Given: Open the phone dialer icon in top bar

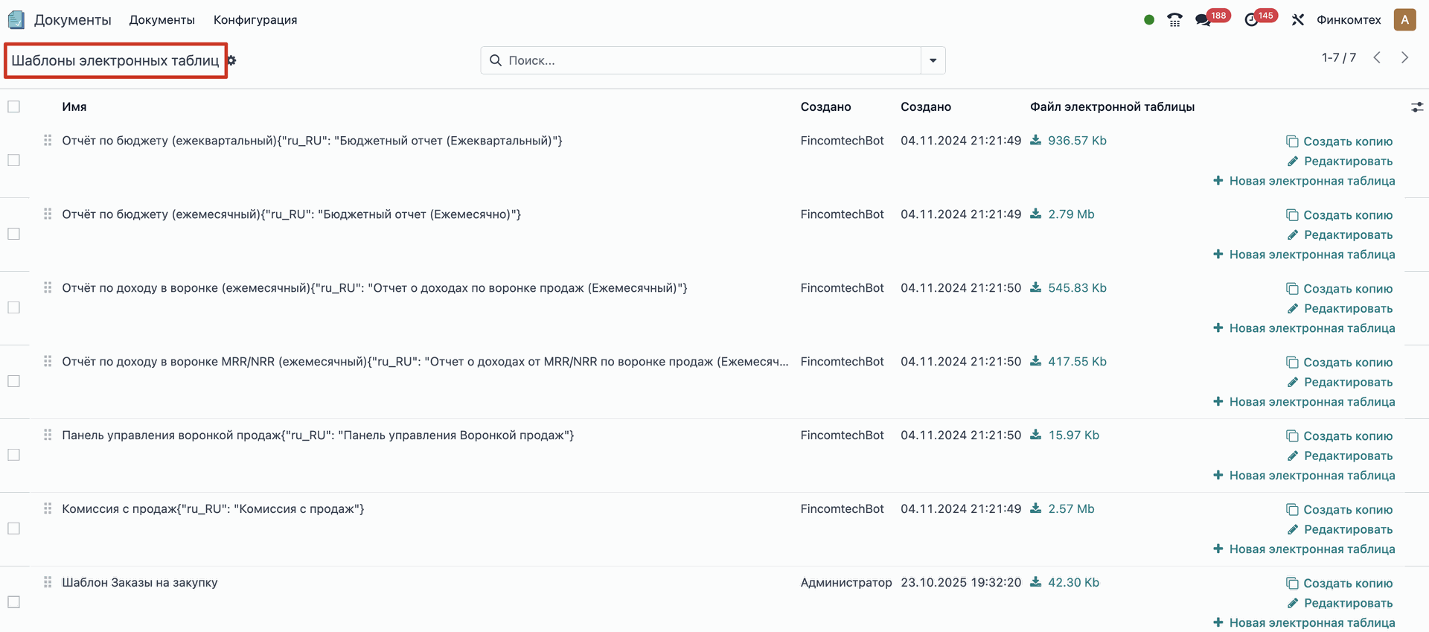Looking at the screenshot, I should click(1174, 20).
